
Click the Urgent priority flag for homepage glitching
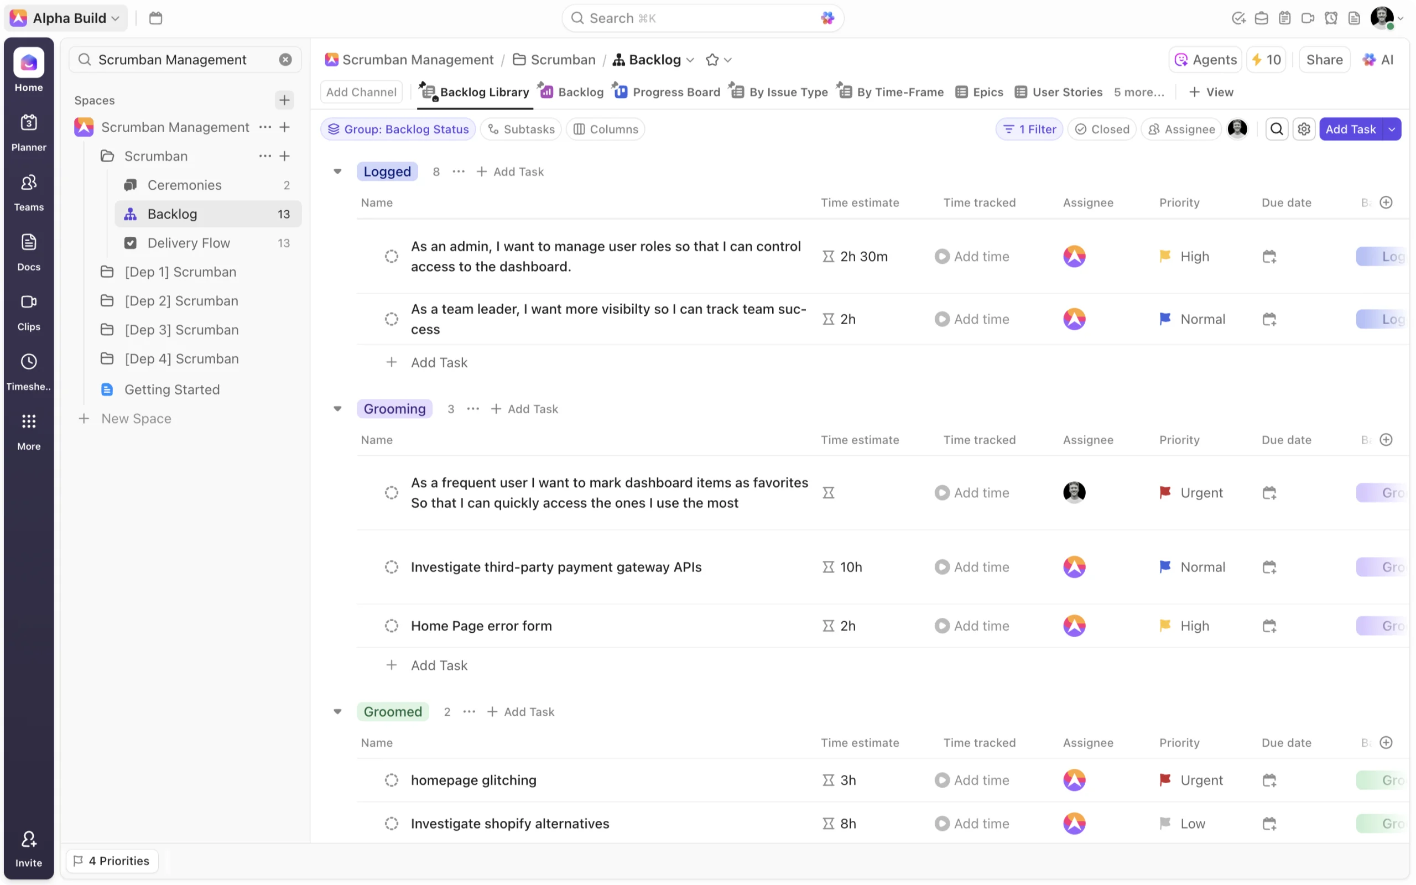pyautogui.click(x=1165, y=780)
